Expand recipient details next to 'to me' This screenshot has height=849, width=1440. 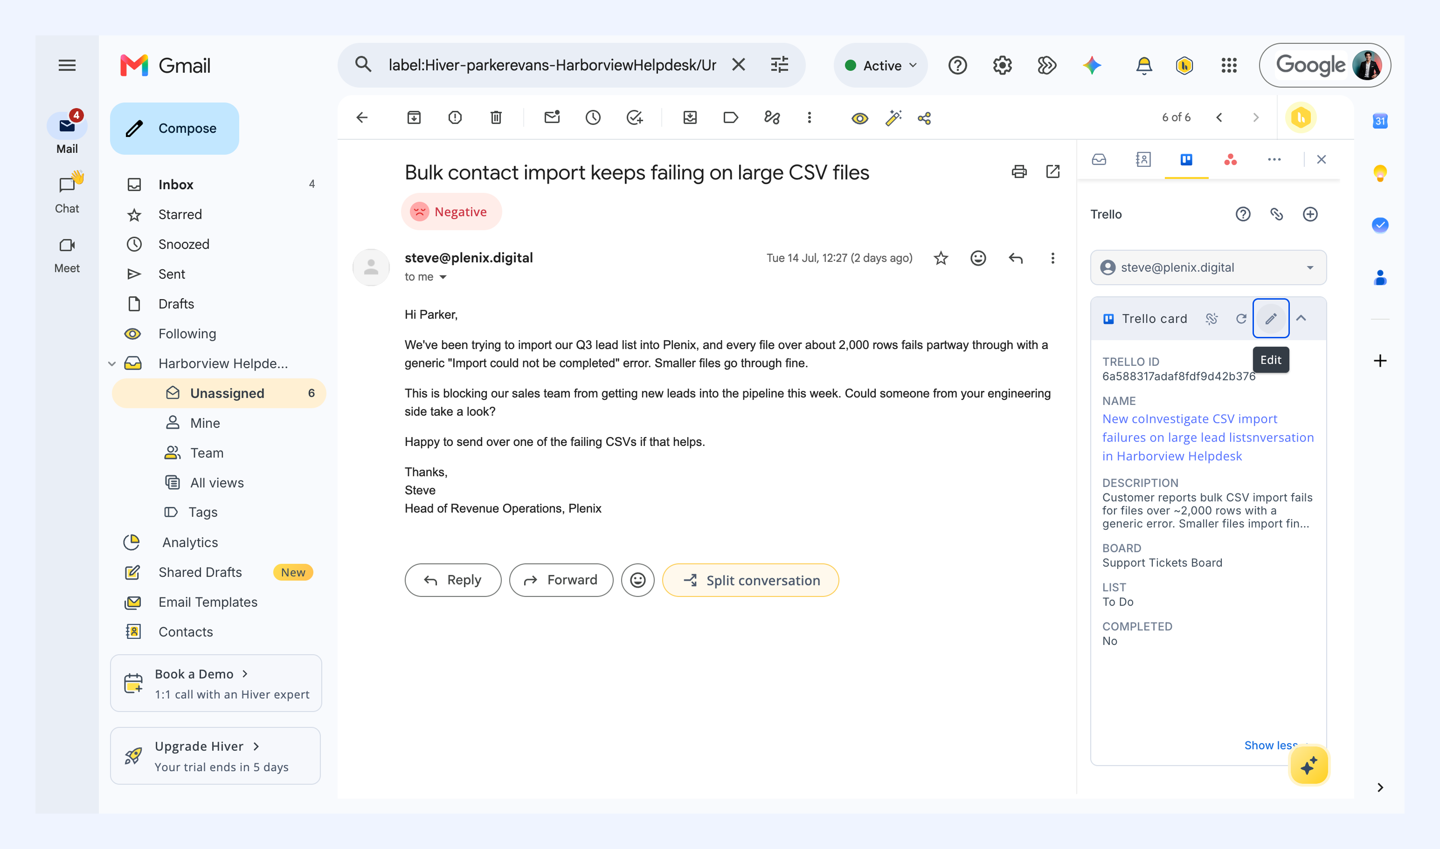pyautogui.click(x=443, y=277)
